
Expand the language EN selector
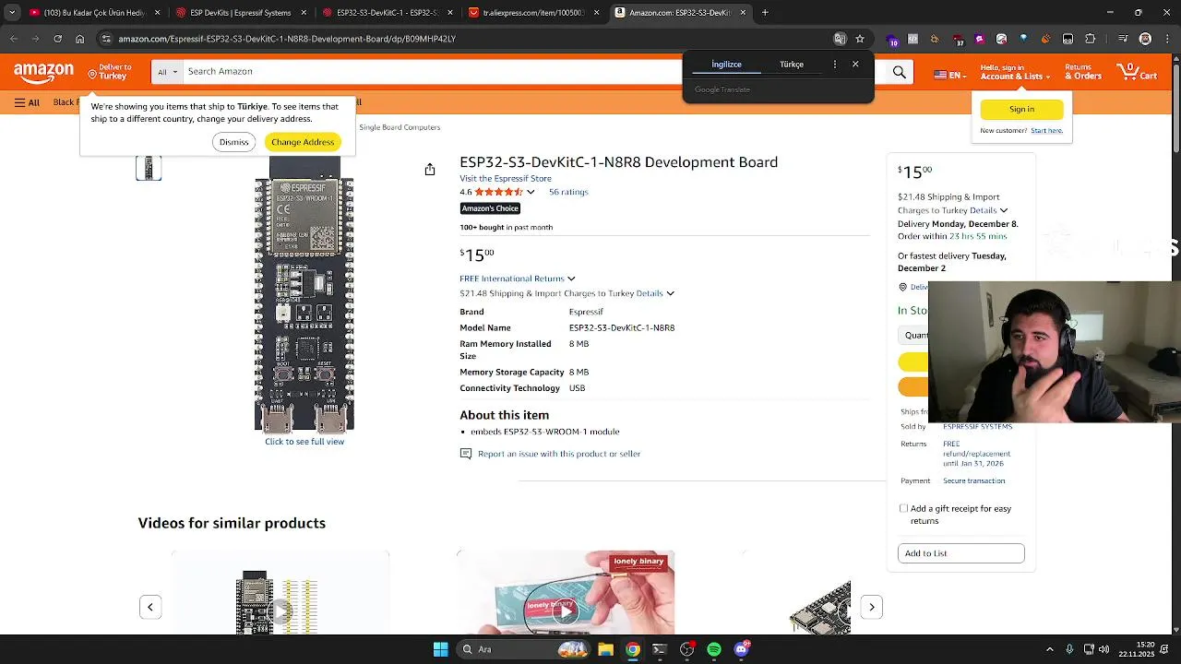pos(949,75)
